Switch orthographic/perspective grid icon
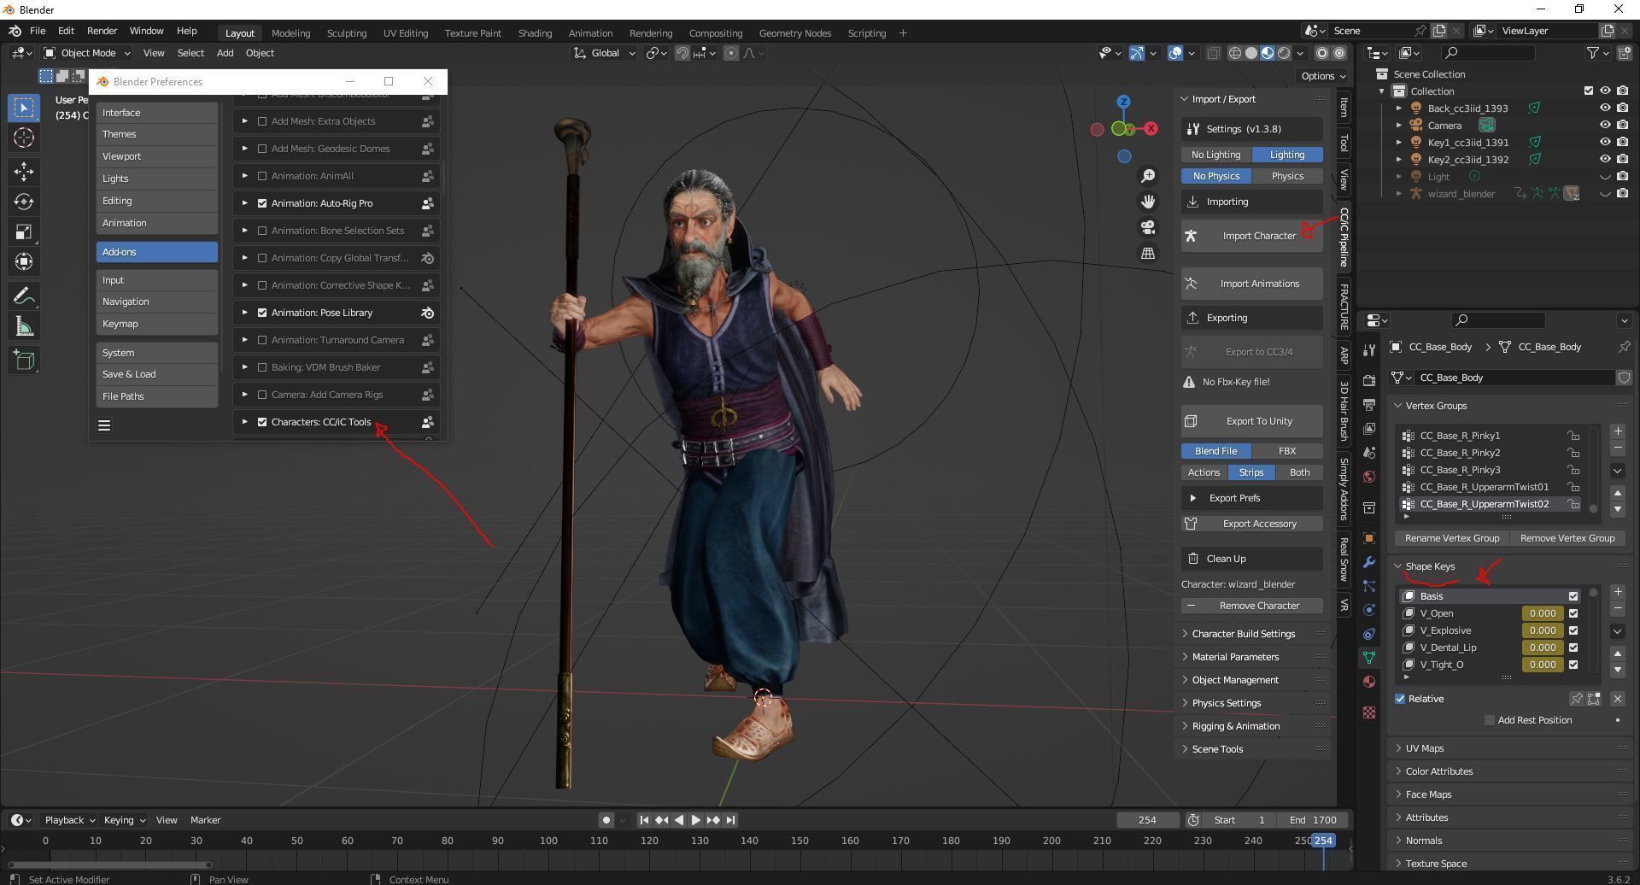The width and height of the screenshot is (1640, 885). click(x=1148, y=253)
